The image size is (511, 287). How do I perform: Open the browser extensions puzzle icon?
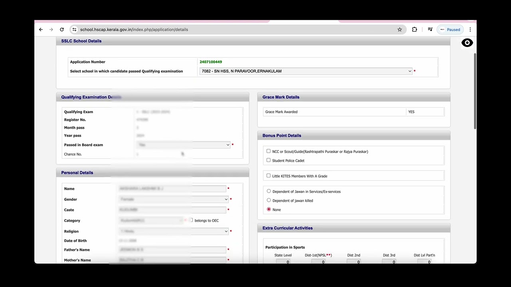point(414,29)
